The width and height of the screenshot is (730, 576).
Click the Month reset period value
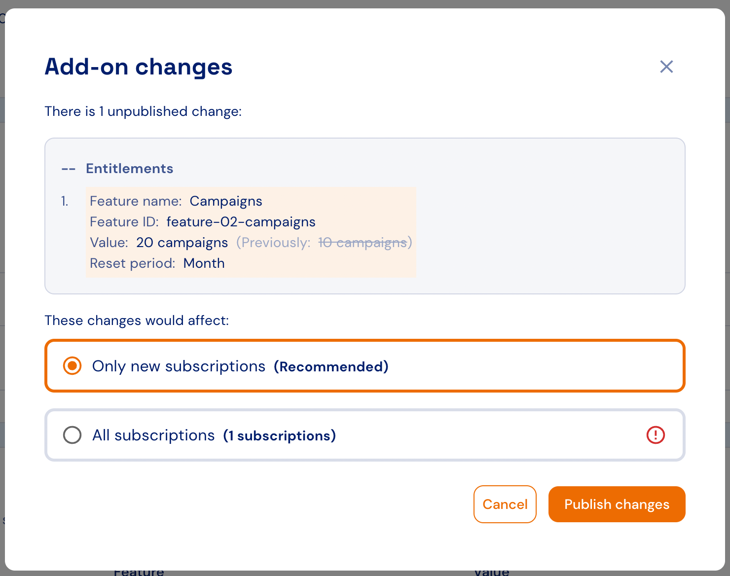click(x=204, y=263)
